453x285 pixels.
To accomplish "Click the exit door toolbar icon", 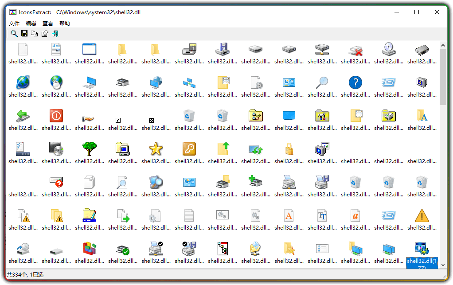I will coord(55,34).
